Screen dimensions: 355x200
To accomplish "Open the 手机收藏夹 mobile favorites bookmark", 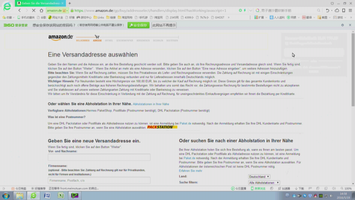I will [x=26, y=17].
